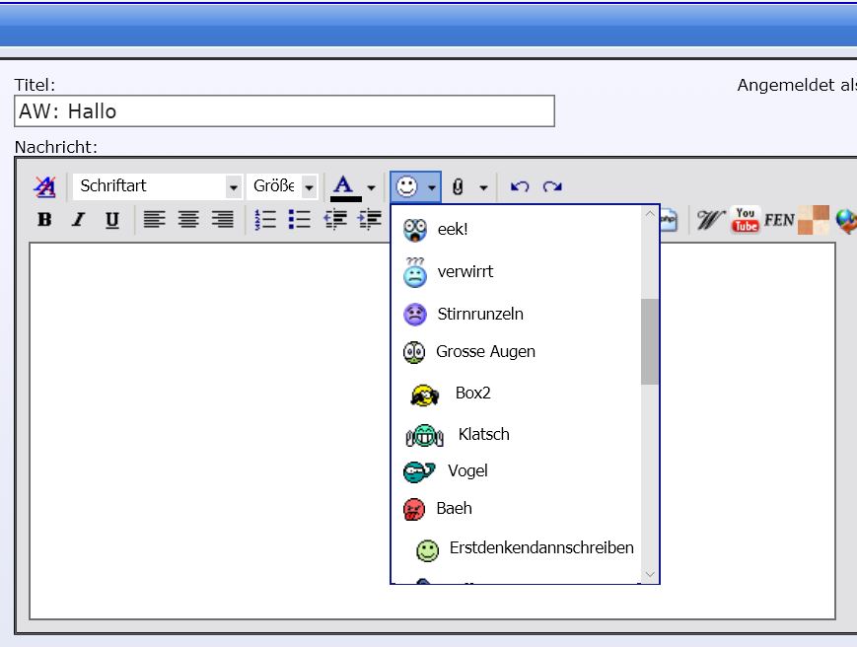Center align the text
Screen dimensions: 857x647
(x=188, y=220)
